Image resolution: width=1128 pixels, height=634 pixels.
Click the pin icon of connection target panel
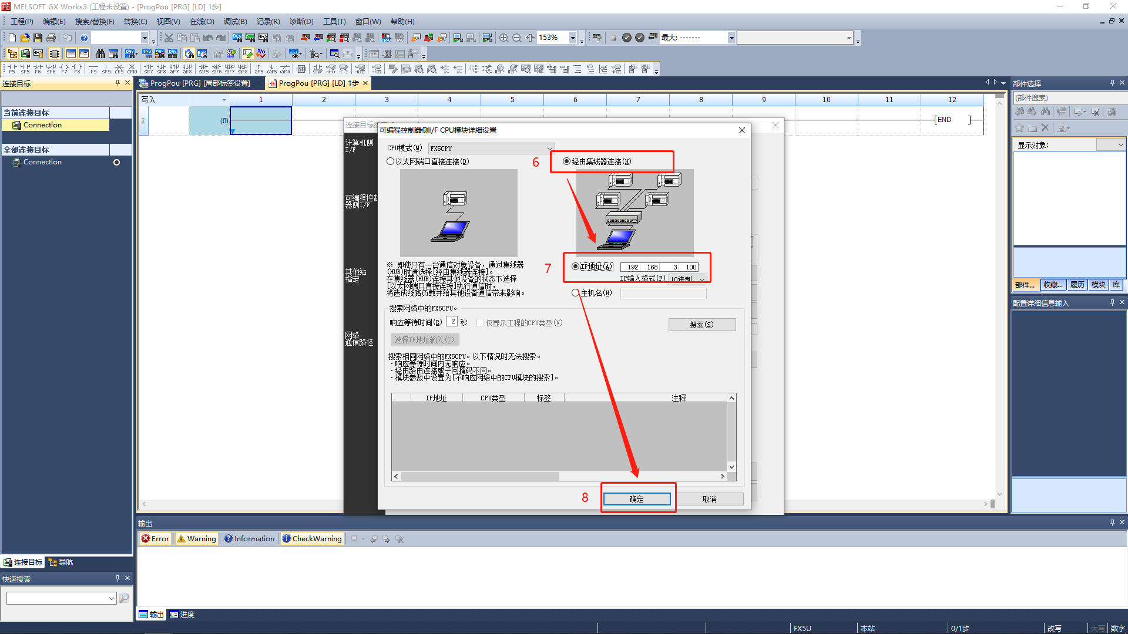(117, 83)
